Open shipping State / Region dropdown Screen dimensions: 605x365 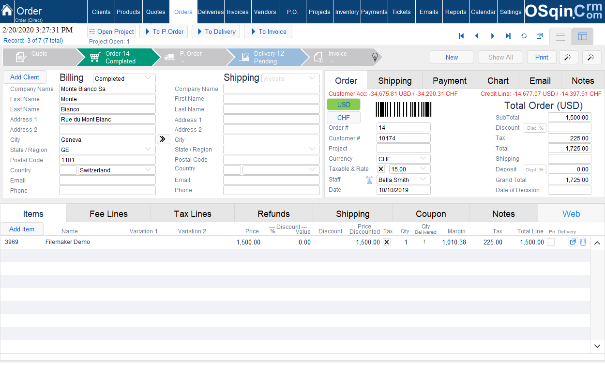pos(272,150)
